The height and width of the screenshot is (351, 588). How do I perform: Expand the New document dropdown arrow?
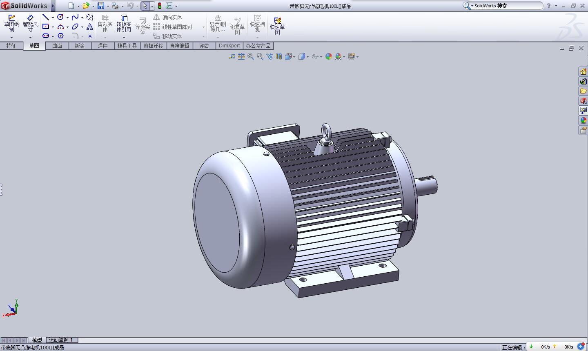coord(78,6)
